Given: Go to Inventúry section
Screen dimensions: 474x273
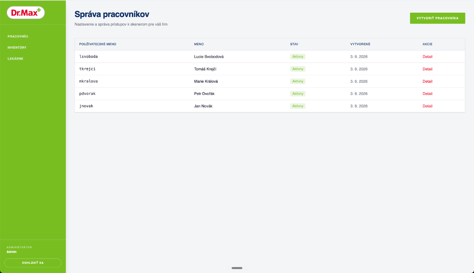Looking at the screenshot, I should point(17,47).
